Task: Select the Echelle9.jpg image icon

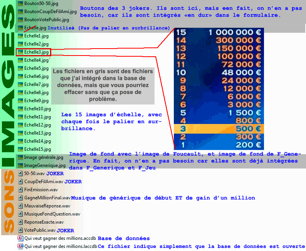Action: tap(20, 101)
